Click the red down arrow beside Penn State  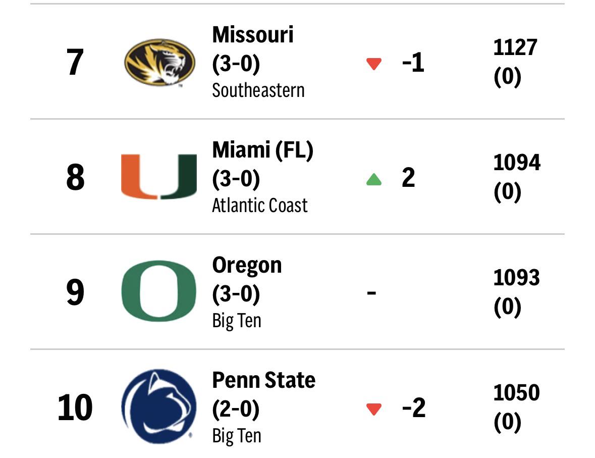point(374,409)
